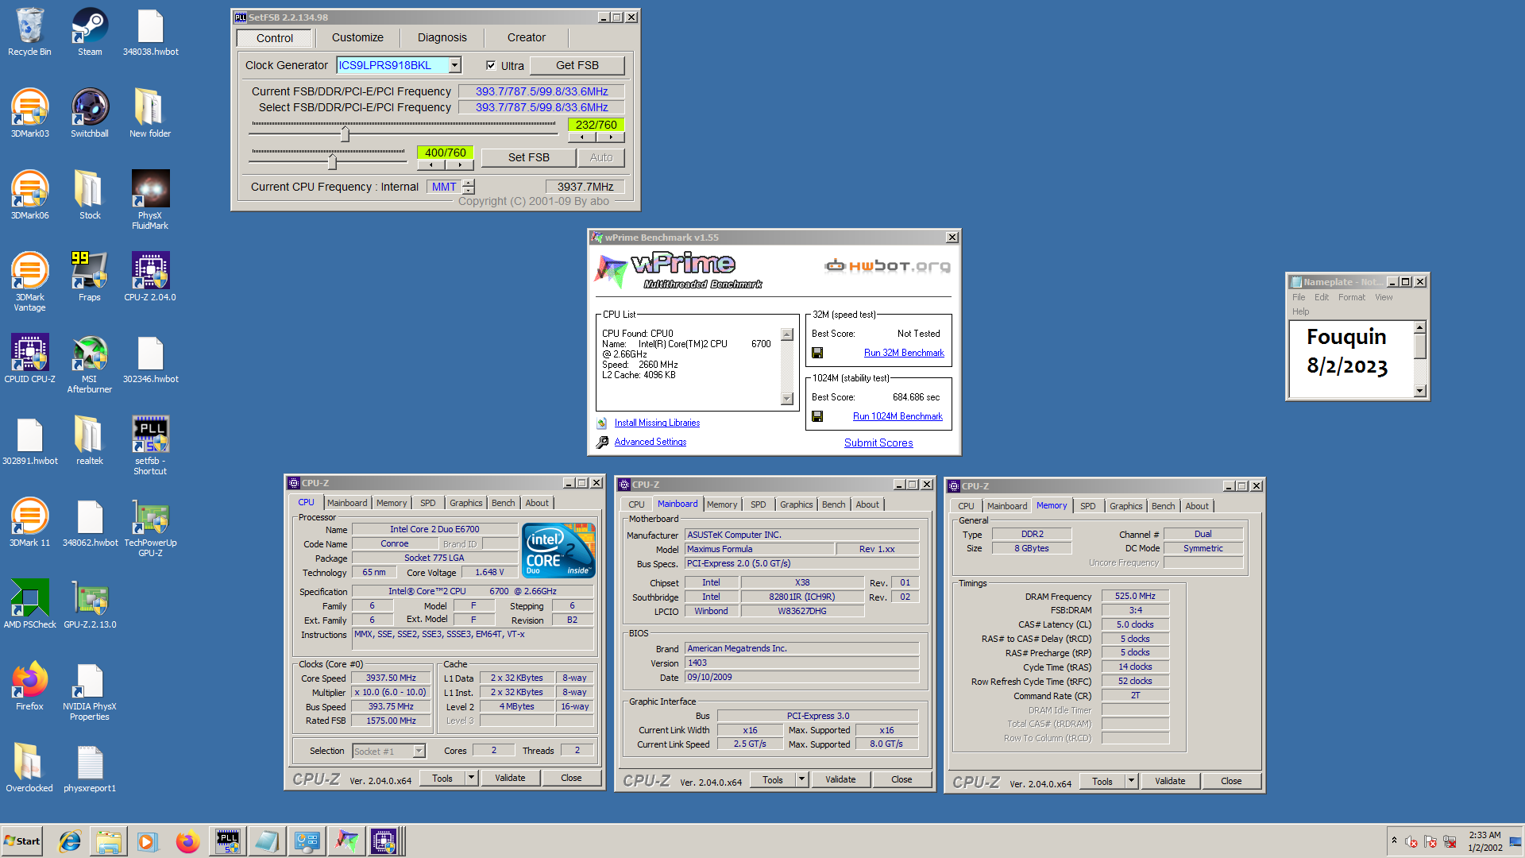
Task: Toggle the Ultra checkbox in SetFSB
Action: (x=491, y=65)
